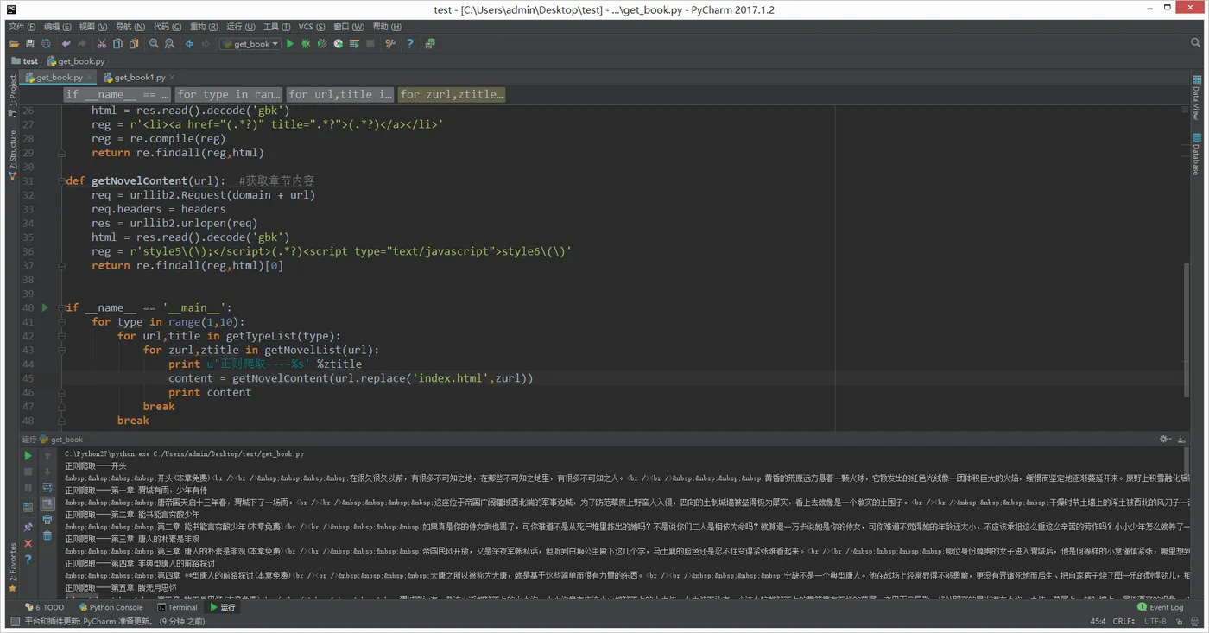
Task: Navigate back with the blue left arrow
Action: (189, 44)
